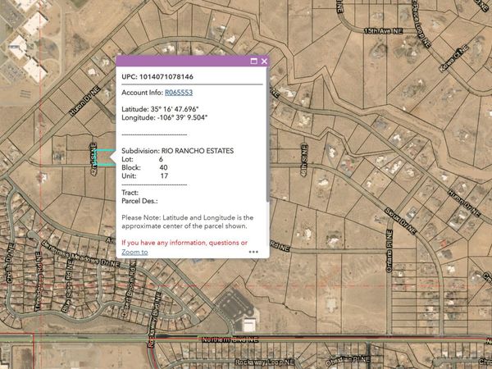Click the Blue Sage Rd NE street label
Image resolution: width=492 pixels, height=369 pixels.
(x=67, y=286)
